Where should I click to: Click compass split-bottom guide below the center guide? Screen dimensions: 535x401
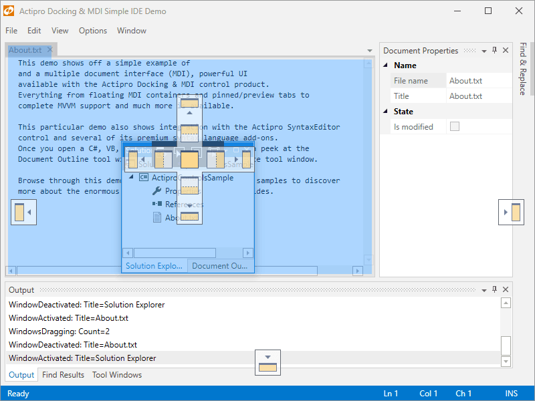[189, 186]
